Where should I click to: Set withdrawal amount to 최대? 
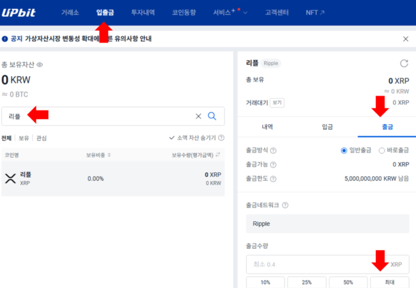tap(390, 282)
